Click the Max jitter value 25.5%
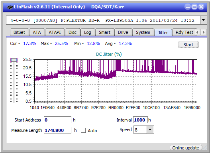Screen dimensions: 210x153 pos(61,43)
